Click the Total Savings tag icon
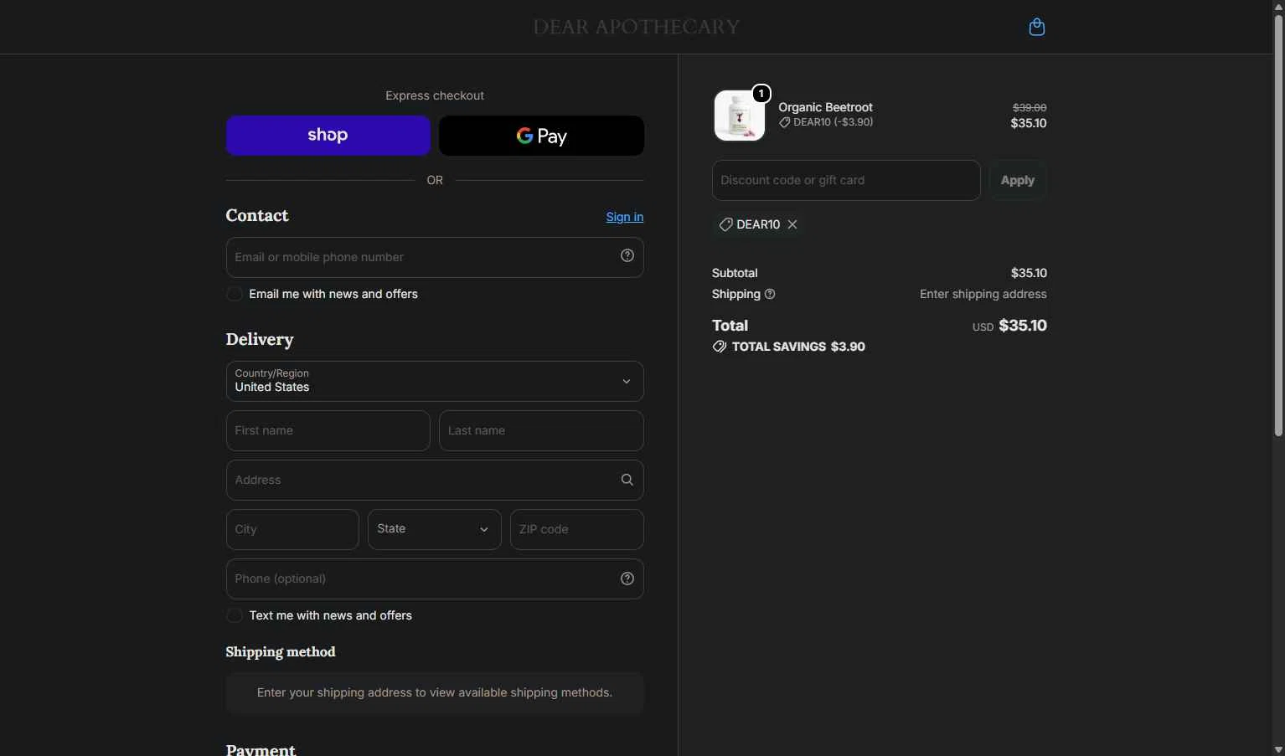 (x=719, y=347)
